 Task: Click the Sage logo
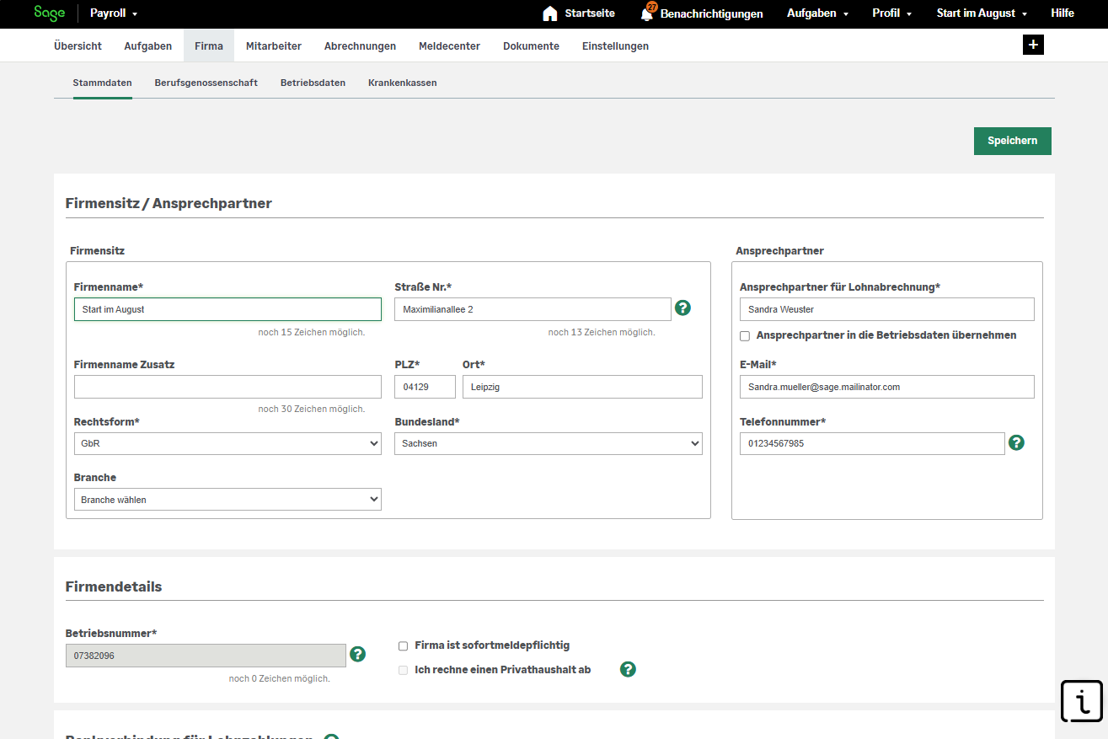click(50, 13)
